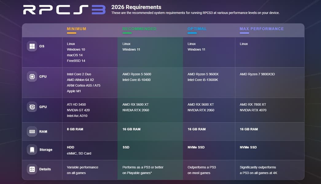
Task: Select the MAX PERFORMANCE column header
Action: (x=261, y=29)
